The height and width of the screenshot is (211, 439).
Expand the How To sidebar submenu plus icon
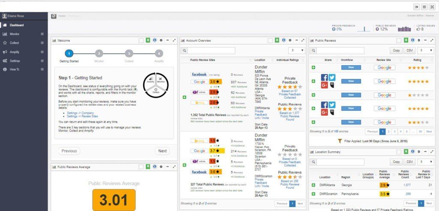click(x=42, y=69)
